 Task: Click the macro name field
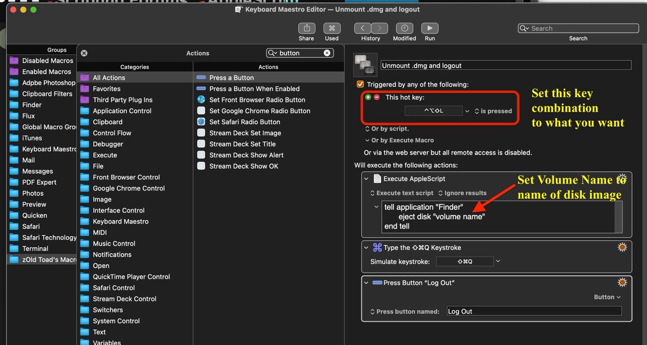[x=506, y=65]
